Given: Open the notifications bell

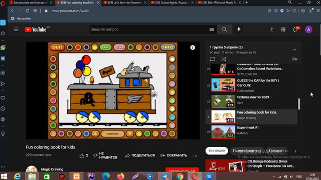Looking at the screenshot, I should [x=295, y=29].
